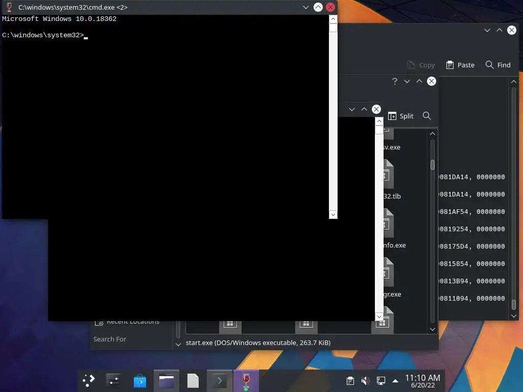Close the text editor window

click(x=512, y=30)
